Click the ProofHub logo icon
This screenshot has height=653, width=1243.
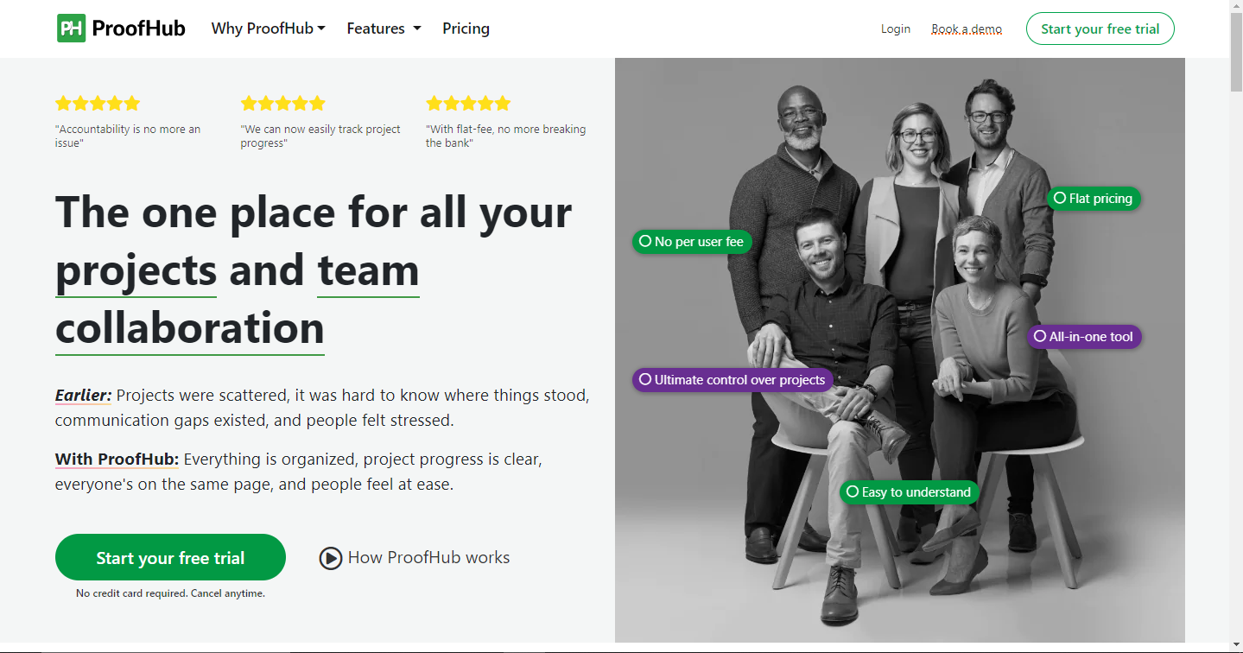(71, 29)
